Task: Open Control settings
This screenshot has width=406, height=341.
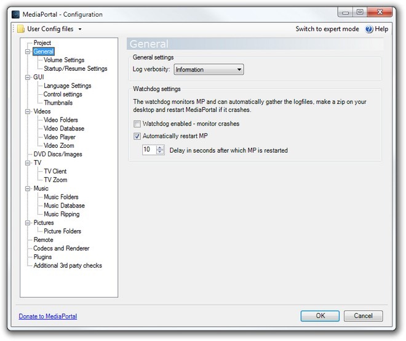Action: [63, 94]
